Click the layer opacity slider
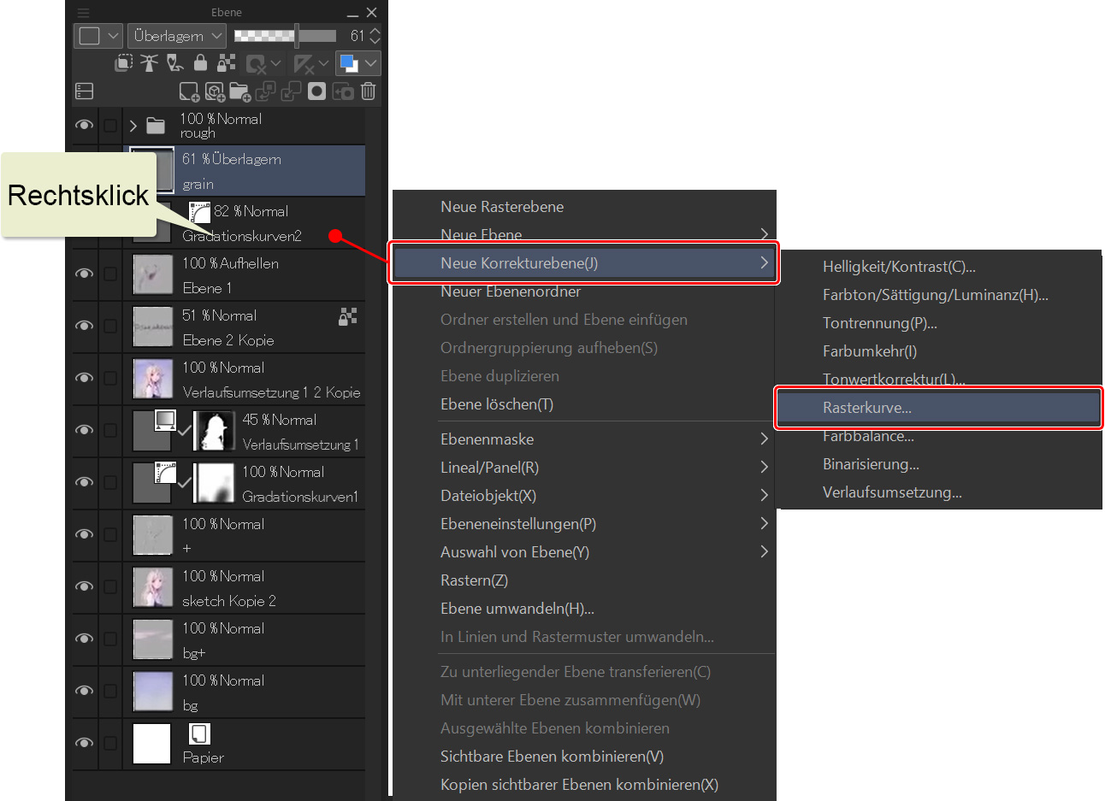The width and height of the screenshot is (1105, 801). point(286,36)
